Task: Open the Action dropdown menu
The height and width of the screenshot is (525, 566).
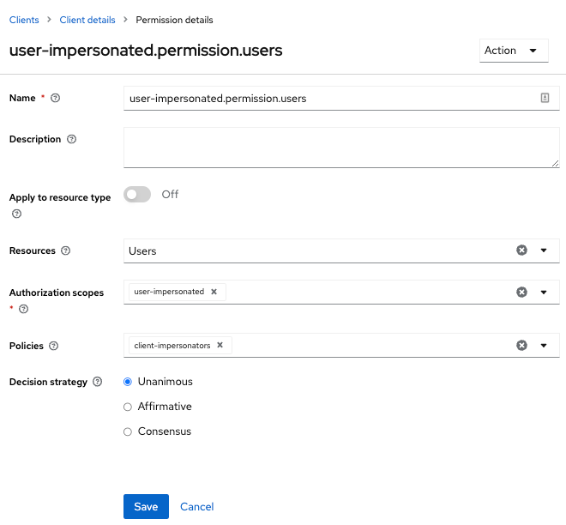Action: point(513,51)
